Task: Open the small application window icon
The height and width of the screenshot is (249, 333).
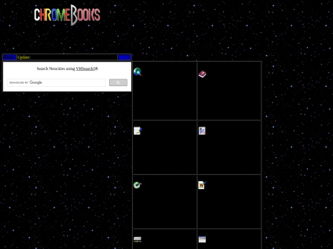Action: (x=202, y=239)
